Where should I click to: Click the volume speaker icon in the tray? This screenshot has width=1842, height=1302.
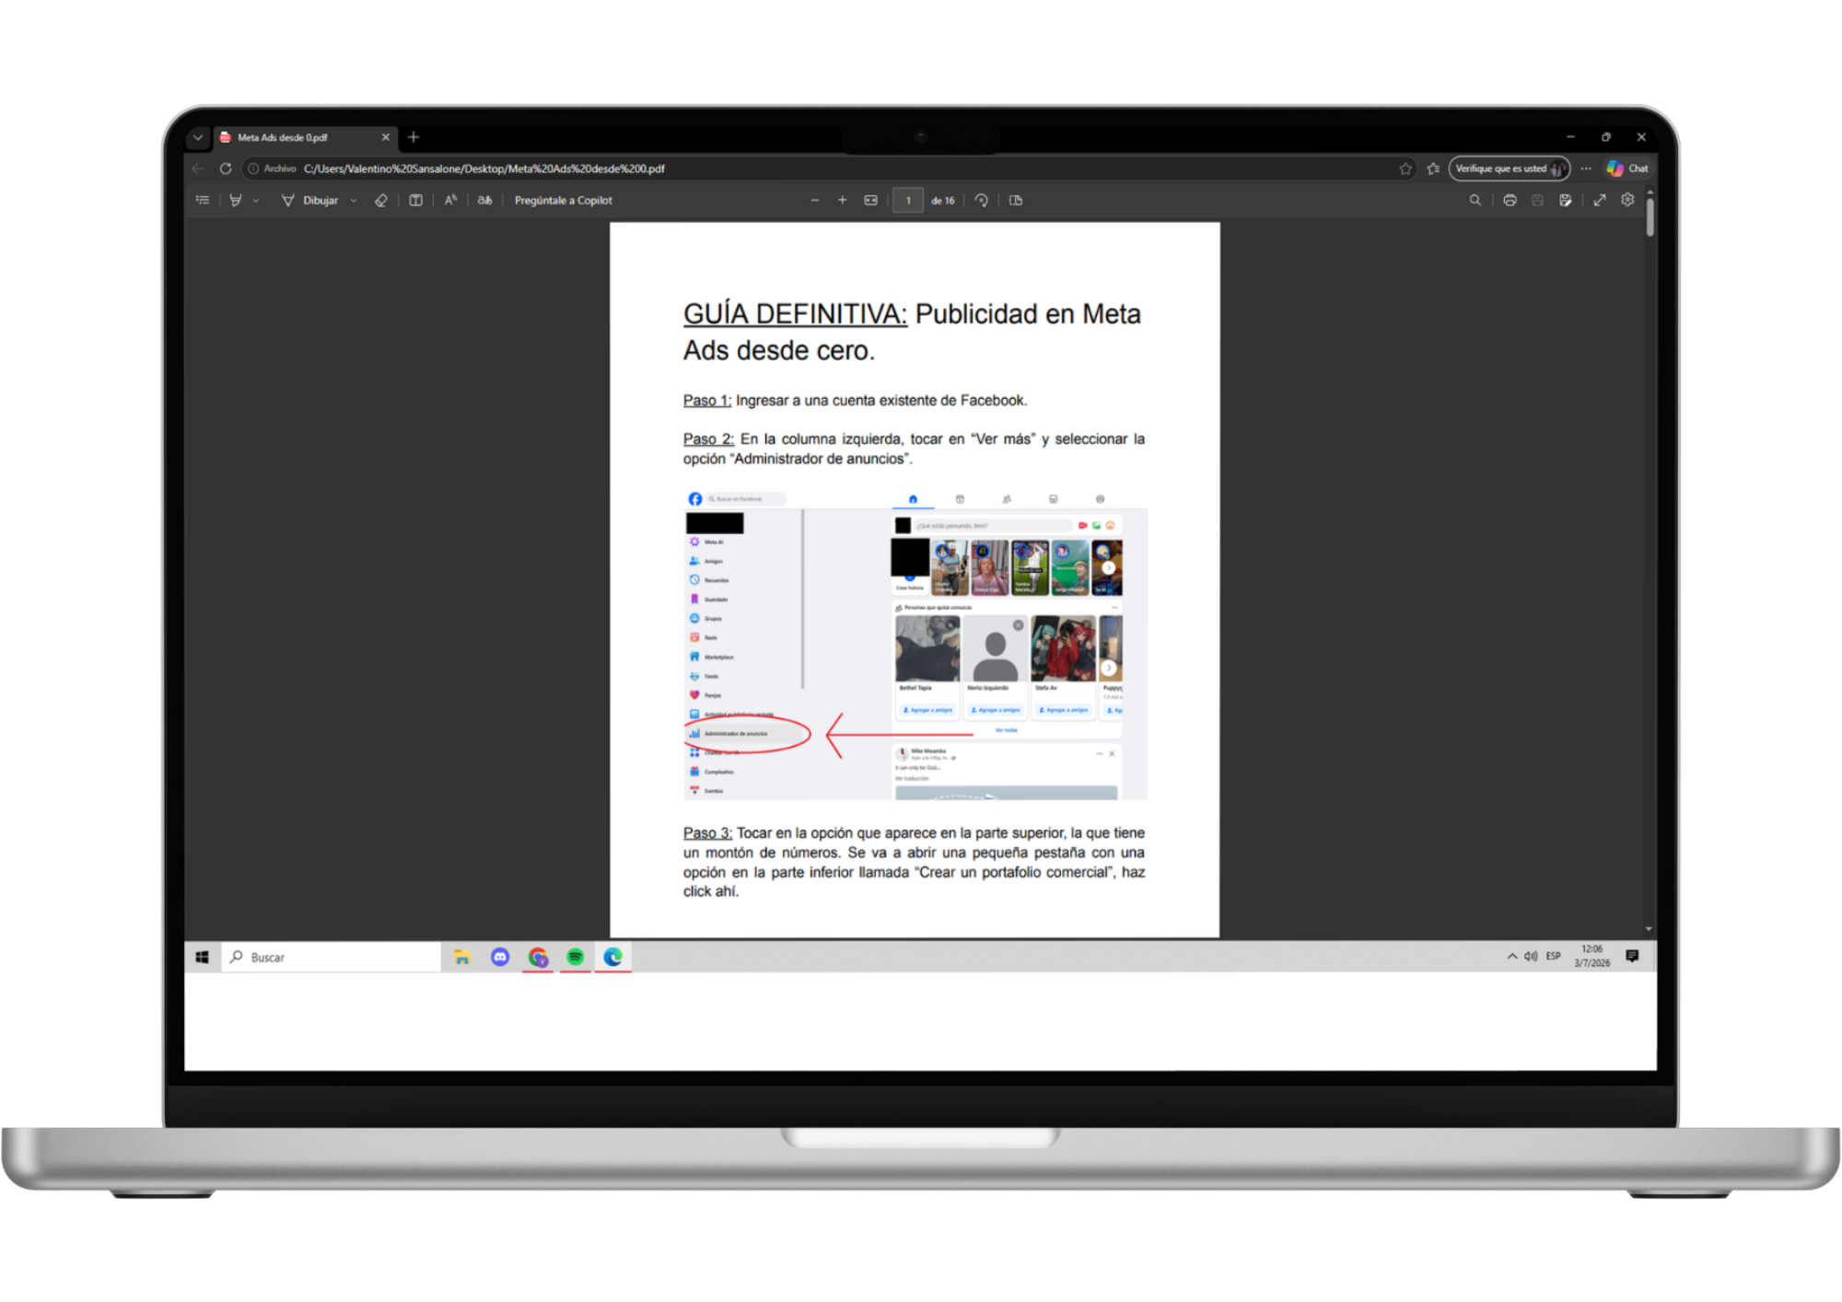pos(1531,957)
